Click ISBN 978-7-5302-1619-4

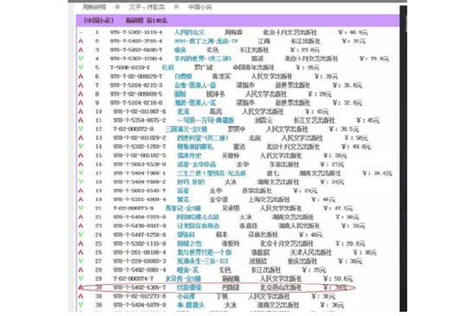click(x=136, y=32)
